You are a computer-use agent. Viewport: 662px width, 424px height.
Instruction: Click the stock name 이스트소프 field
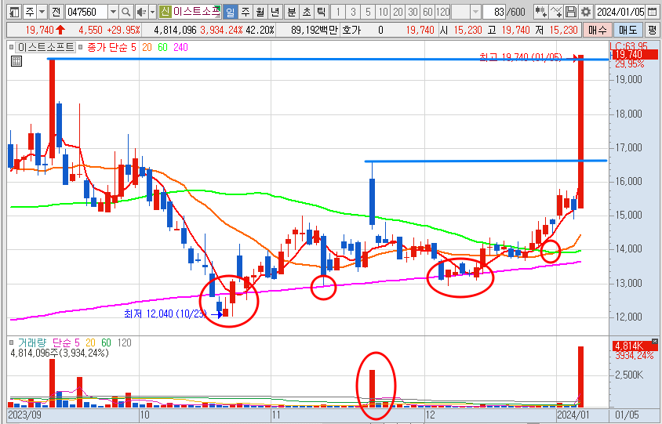coord(196,12)
